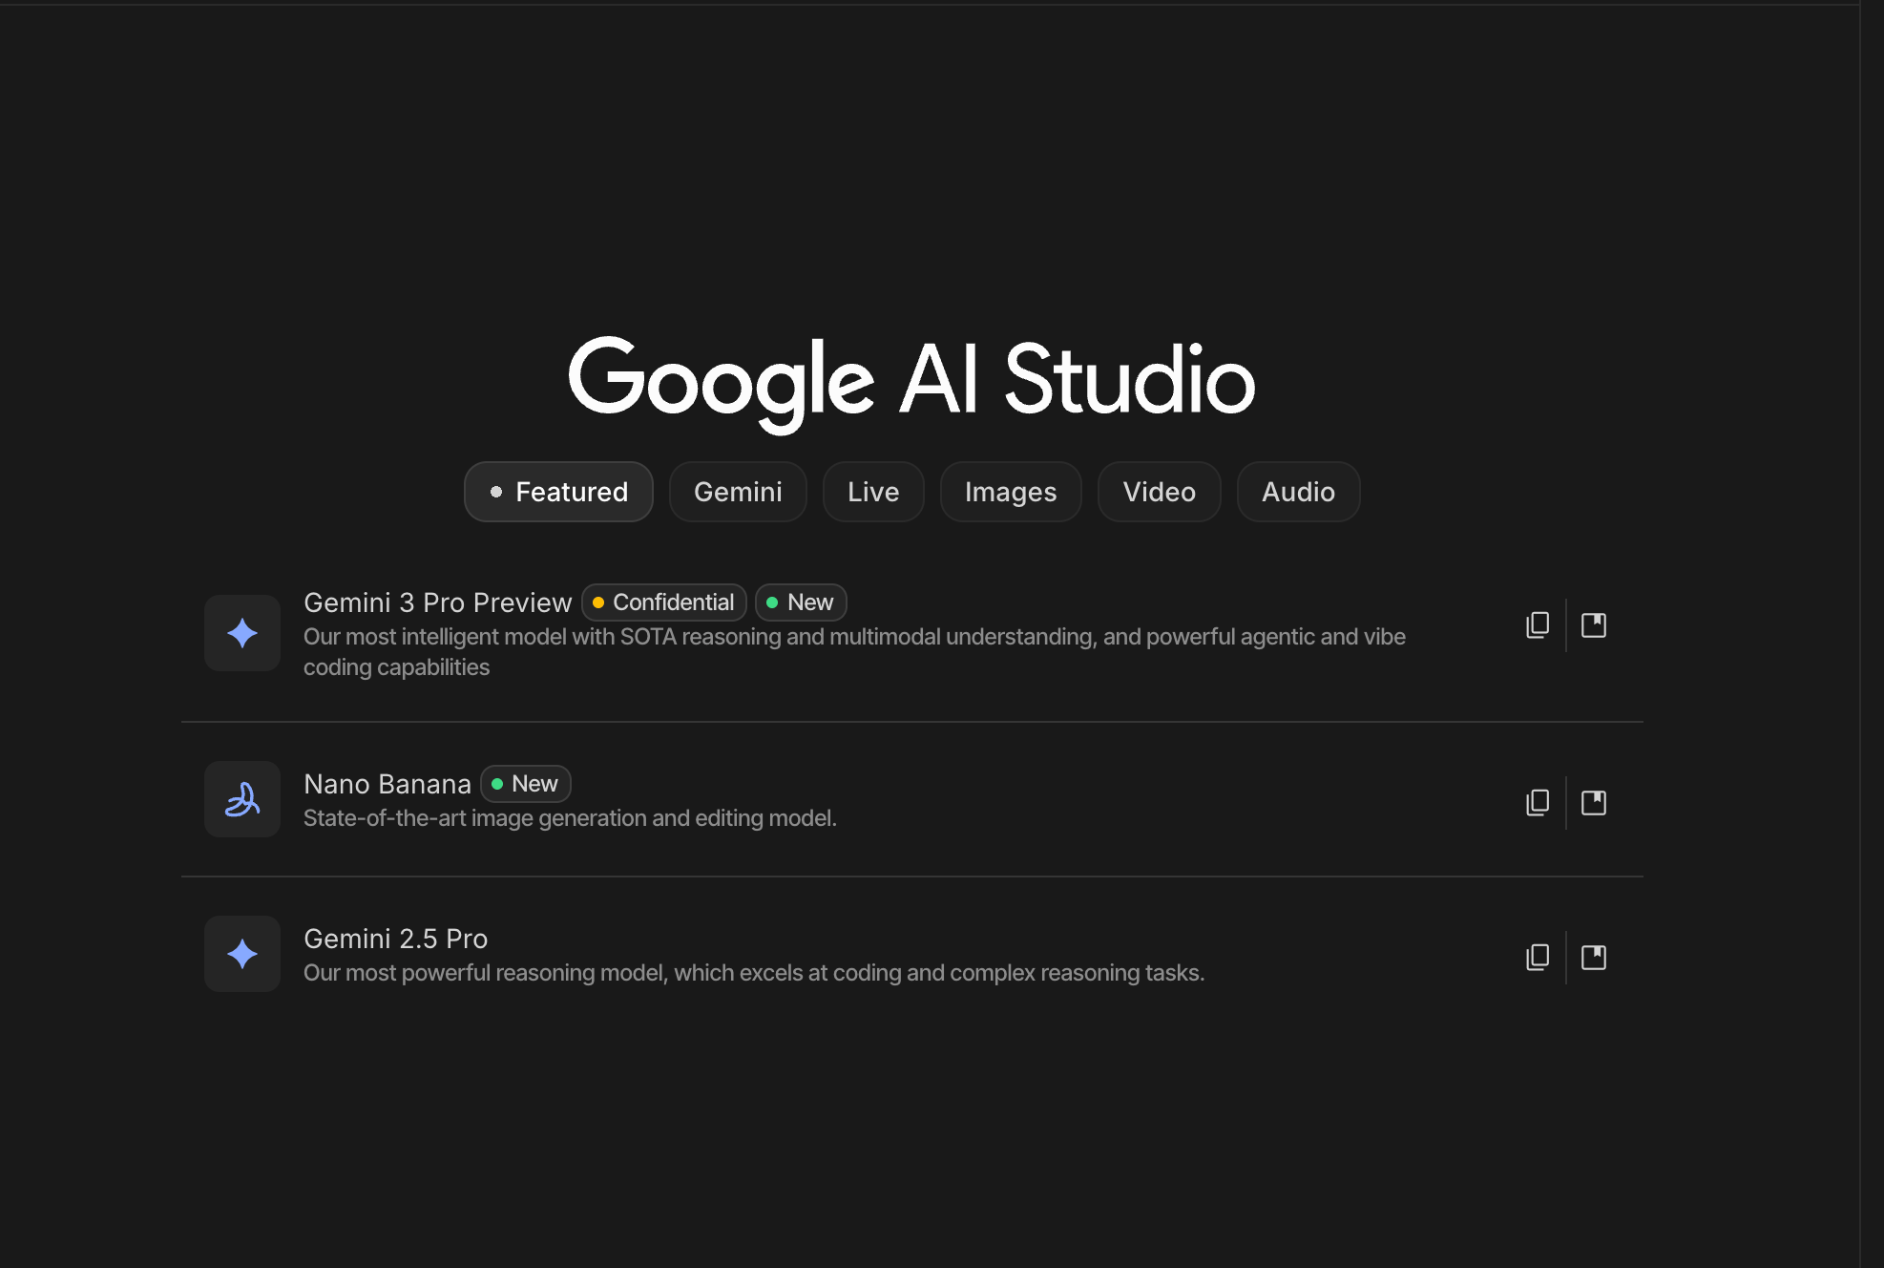The image size is (1884, 1268).
Task: Copy the Nano Banana model ID
Action: 1538,803
